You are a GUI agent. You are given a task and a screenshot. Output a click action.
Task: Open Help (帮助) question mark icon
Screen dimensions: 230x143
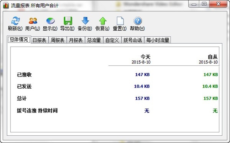point(138,21)
